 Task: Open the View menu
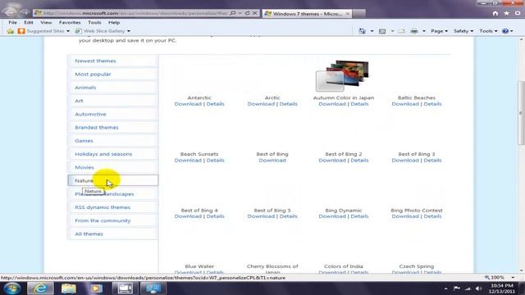[x=46, y=22]
